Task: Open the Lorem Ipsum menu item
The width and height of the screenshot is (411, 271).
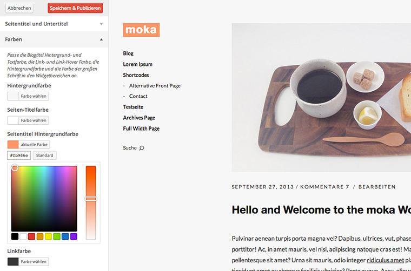Action: [x=137, y=64]
